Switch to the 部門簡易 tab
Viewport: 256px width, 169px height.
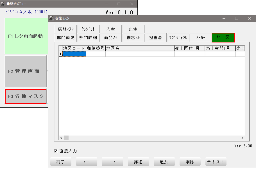coord(66,38)
